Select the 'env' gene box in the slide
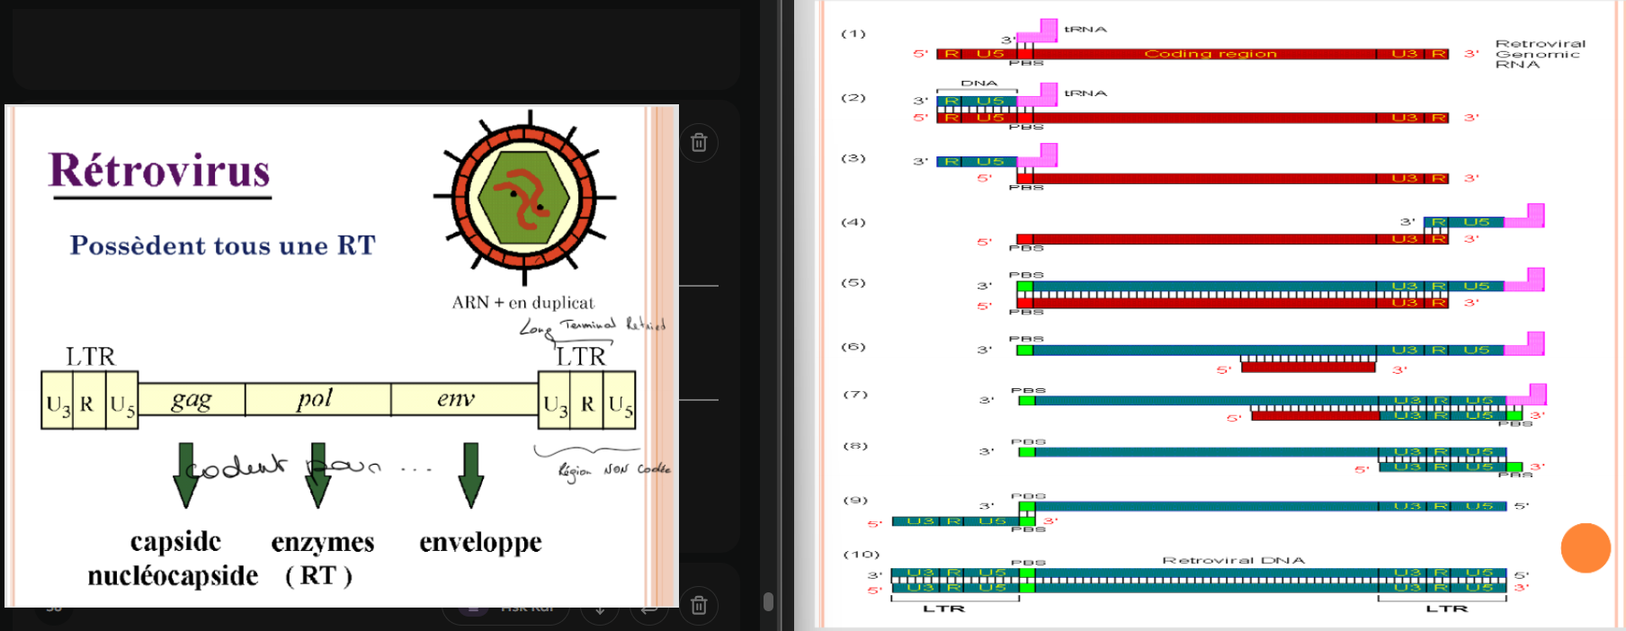The image size is (1626, 631). 463,399
